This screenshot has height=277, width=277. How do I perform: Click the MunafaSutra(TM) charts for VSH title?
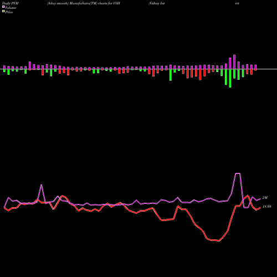coord(84,3)
